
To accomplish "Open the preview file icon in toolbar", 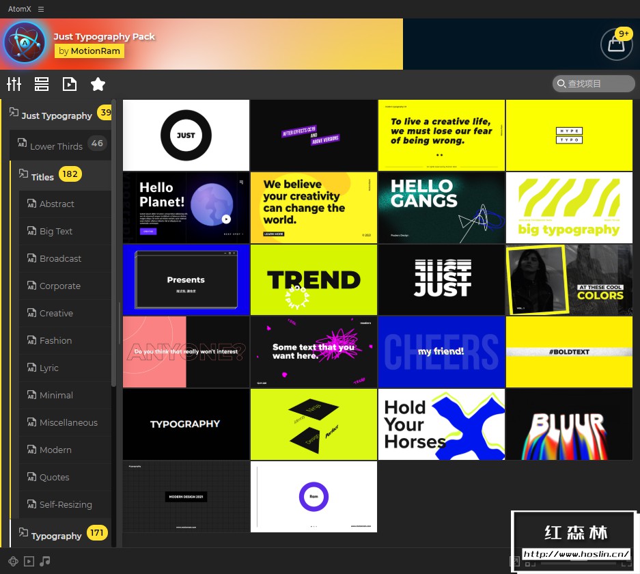I will (x=70, y=84).
